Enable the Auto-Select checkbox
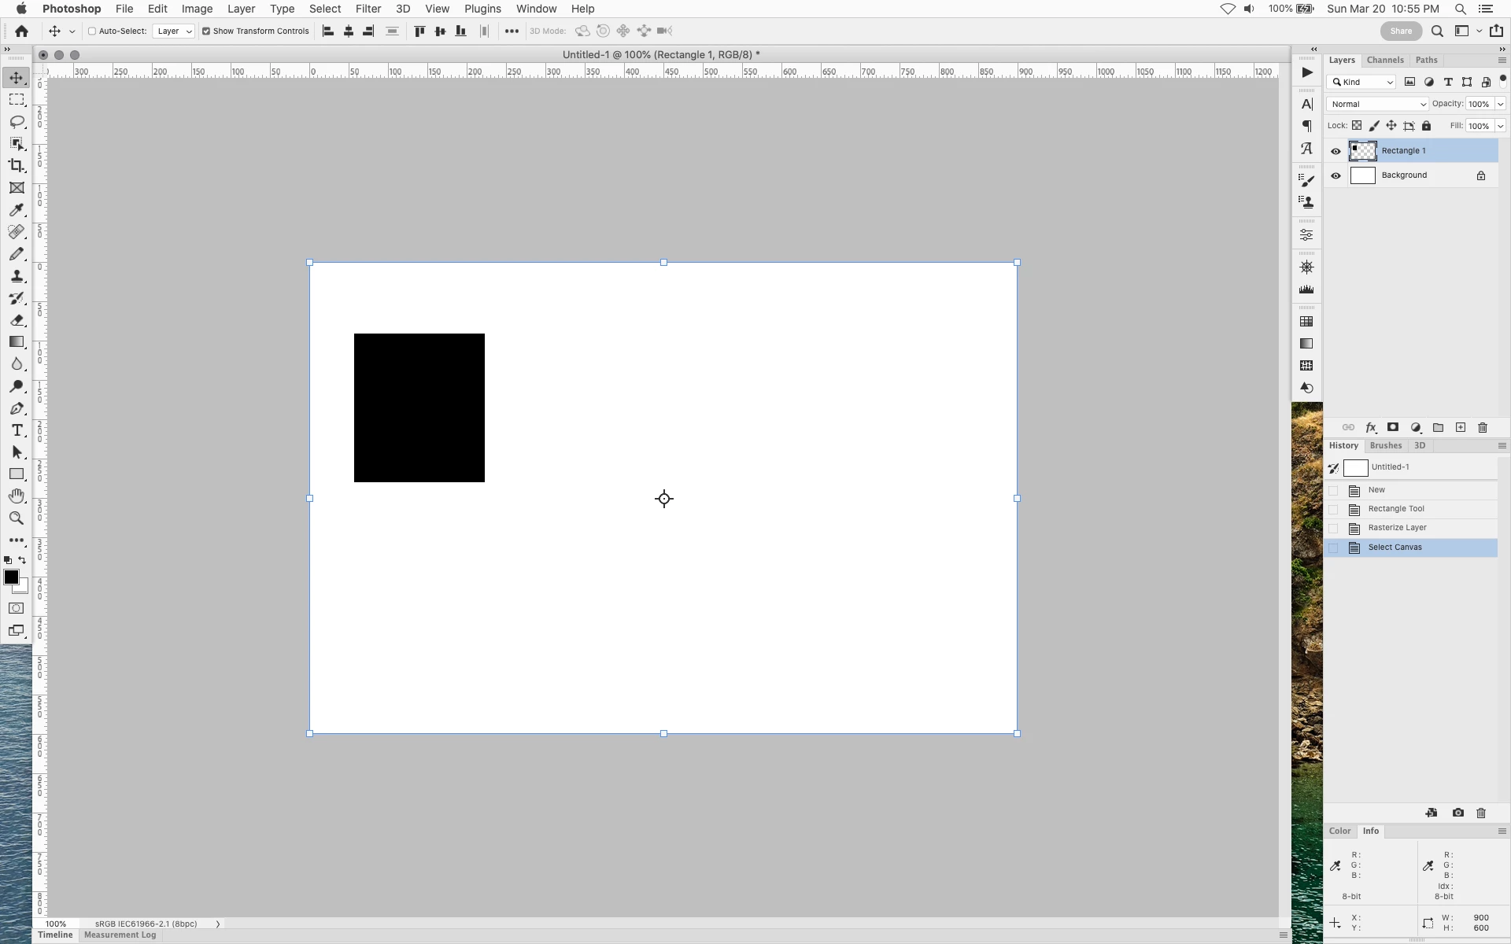The image size is (1511, 944). point(92,31)
